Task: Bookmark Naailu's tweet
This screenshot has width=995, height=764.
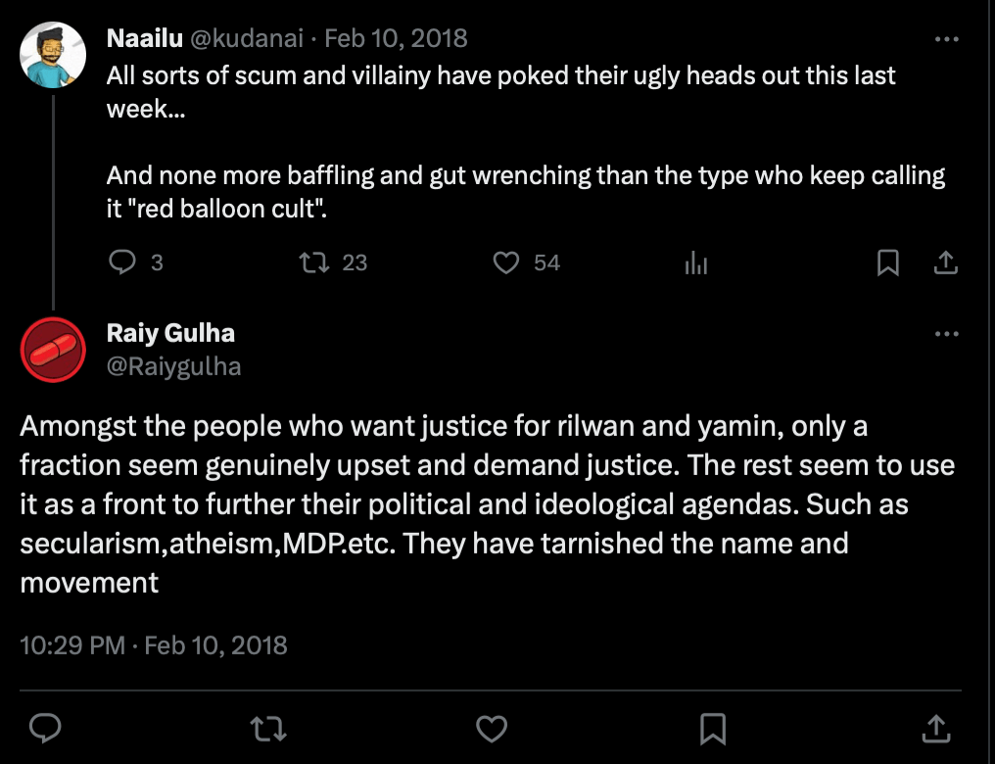Action: tap(887, 263)
